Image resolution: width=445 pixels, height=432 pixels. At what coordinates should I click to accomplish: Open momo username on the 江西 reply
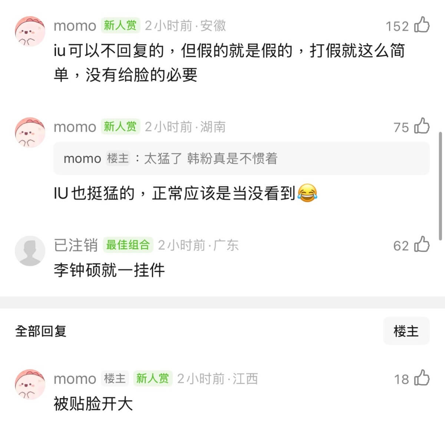(75, 379)
